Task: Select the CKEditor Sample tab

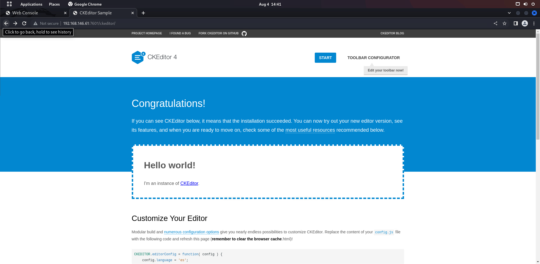Action: 103,13
